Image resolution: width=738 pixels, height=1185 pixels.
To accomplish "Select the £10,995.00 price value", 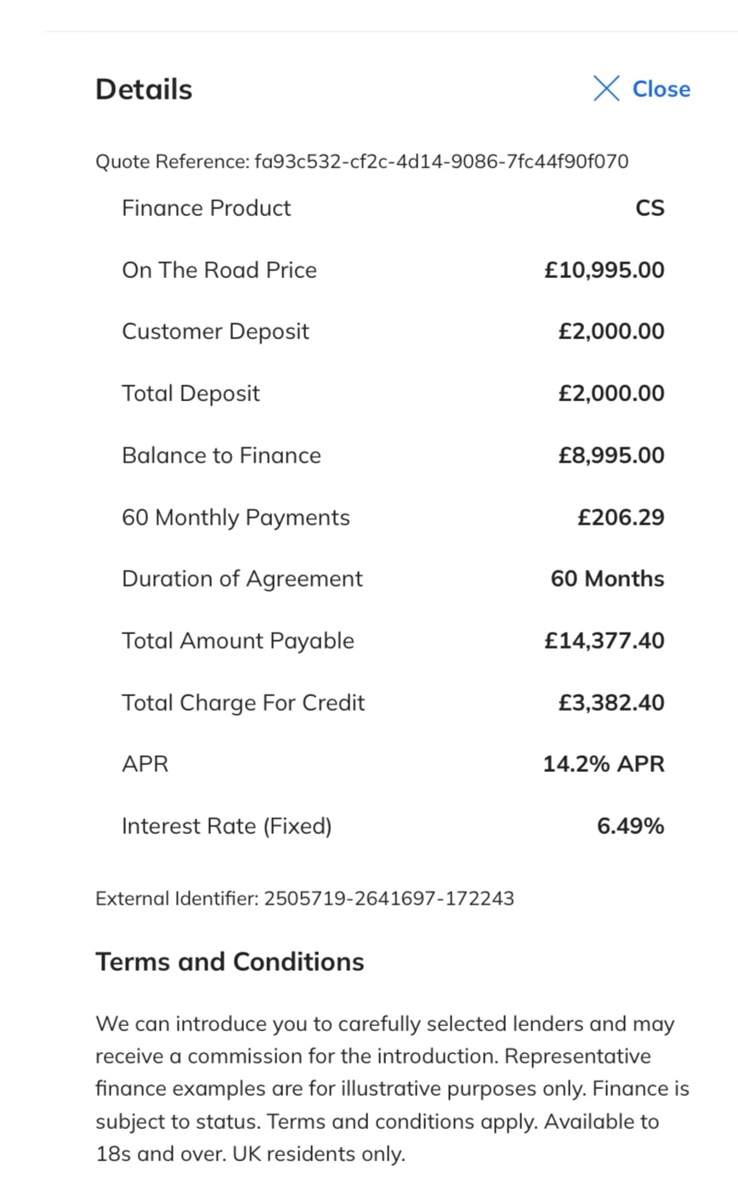I will pos(605,270).
